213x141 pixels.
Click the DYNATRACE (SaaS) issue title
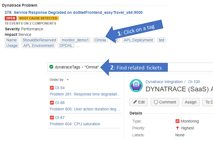[x=179, y=89]
